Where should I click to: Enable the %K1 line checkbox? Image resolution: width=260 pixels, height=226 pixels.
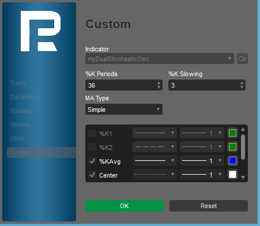pos(92,133)
